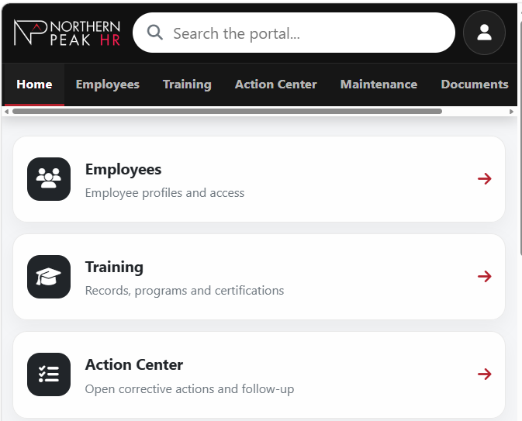522x421 pixels.
Task: Click the Training card title
Action: click(x=114, y=267)
